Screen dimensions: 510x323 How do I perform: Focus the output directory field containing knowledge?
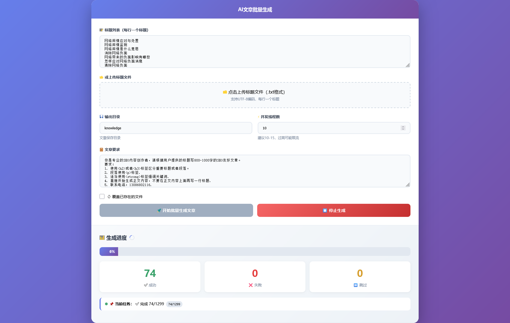click(x=176, y=128)
